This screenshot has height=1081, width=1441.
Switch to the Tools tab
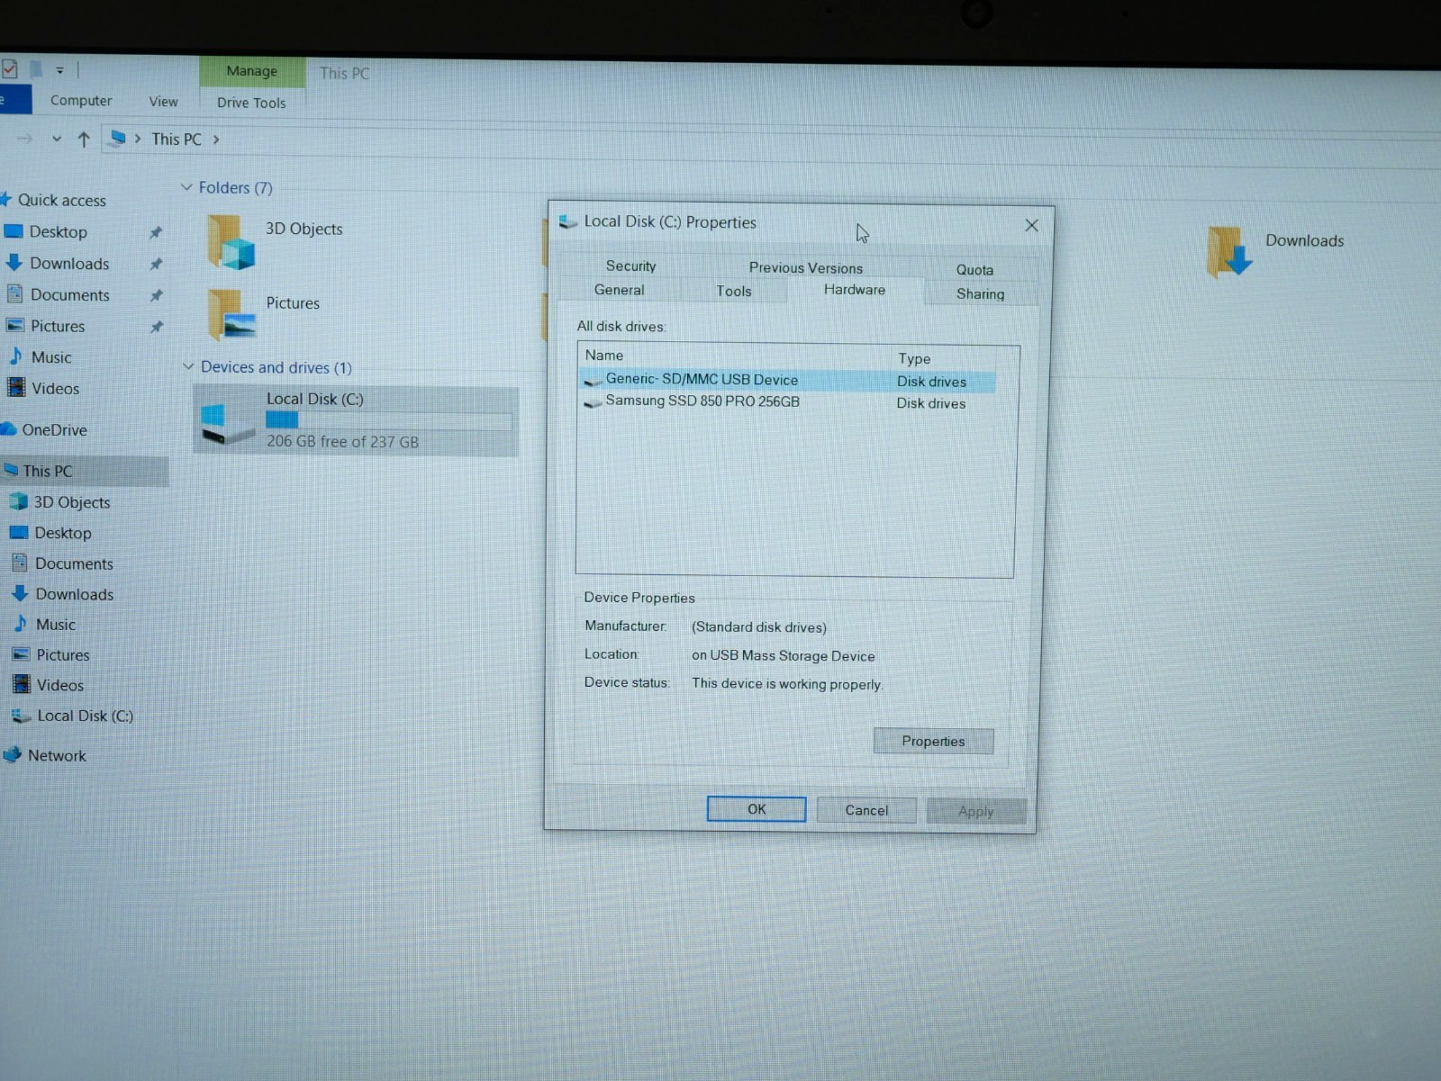[733, 291]
